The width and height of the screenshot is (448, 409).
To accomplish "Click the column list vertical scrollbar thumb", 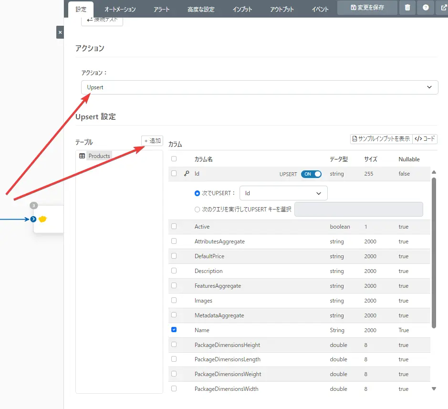I will 434,253.
